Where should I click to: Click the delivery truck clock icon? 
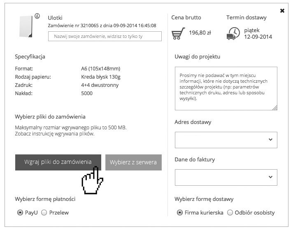point(233,33)
